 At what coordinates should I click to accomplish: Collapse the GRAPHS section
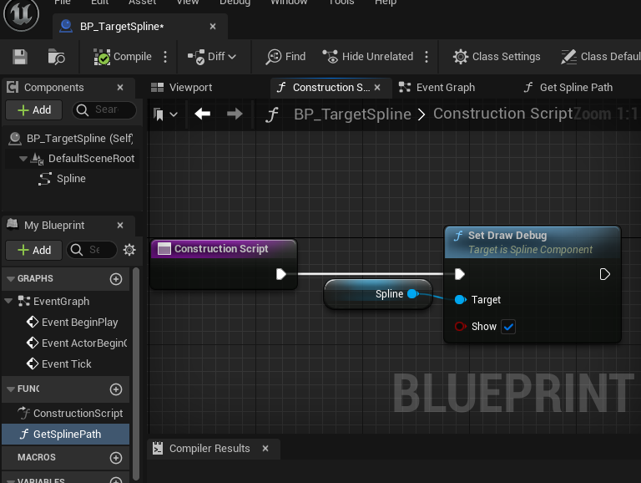pos(11,278)
